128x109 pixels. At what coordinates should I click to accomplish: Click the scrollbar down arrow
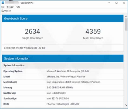tap(126, 105)
